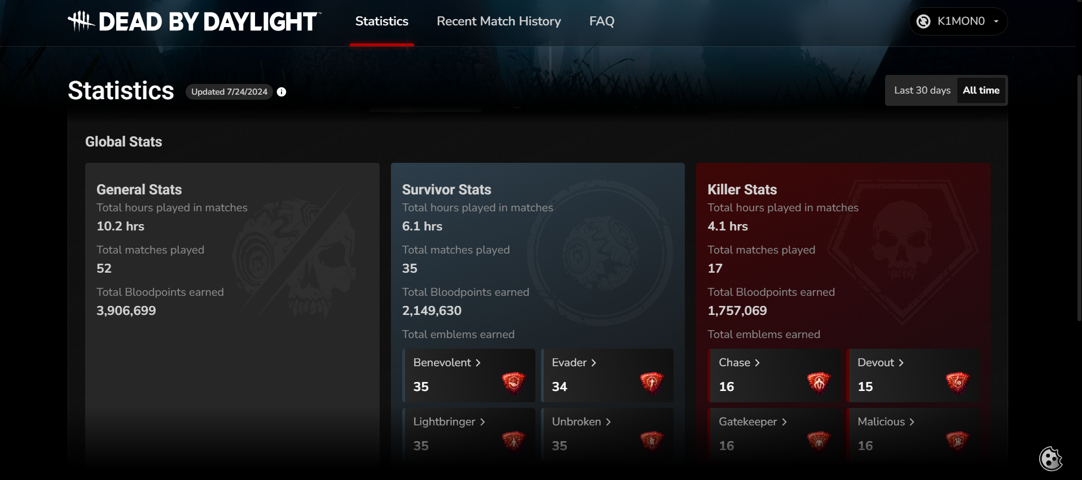The height and width of the screenshot is (480, 1082).
Task: Click the K1MONO profile avatar icon
Action: click(x=923, y=21)
